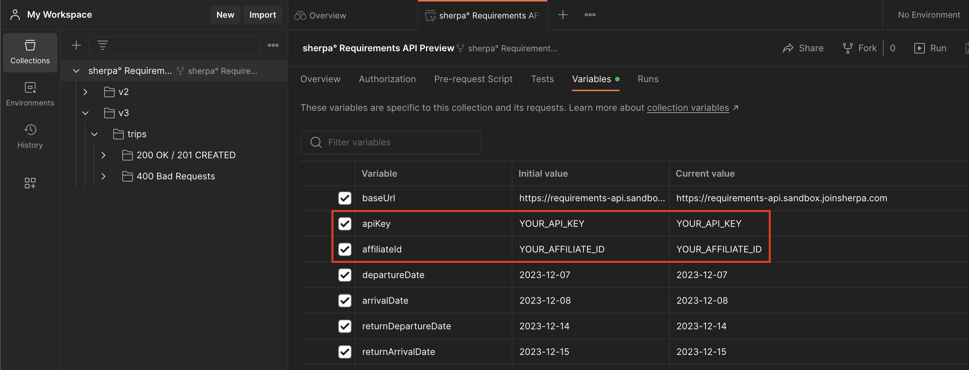Screen dimensions: 969x370
Task: Click the New button
Action: [x=225, y=15]
